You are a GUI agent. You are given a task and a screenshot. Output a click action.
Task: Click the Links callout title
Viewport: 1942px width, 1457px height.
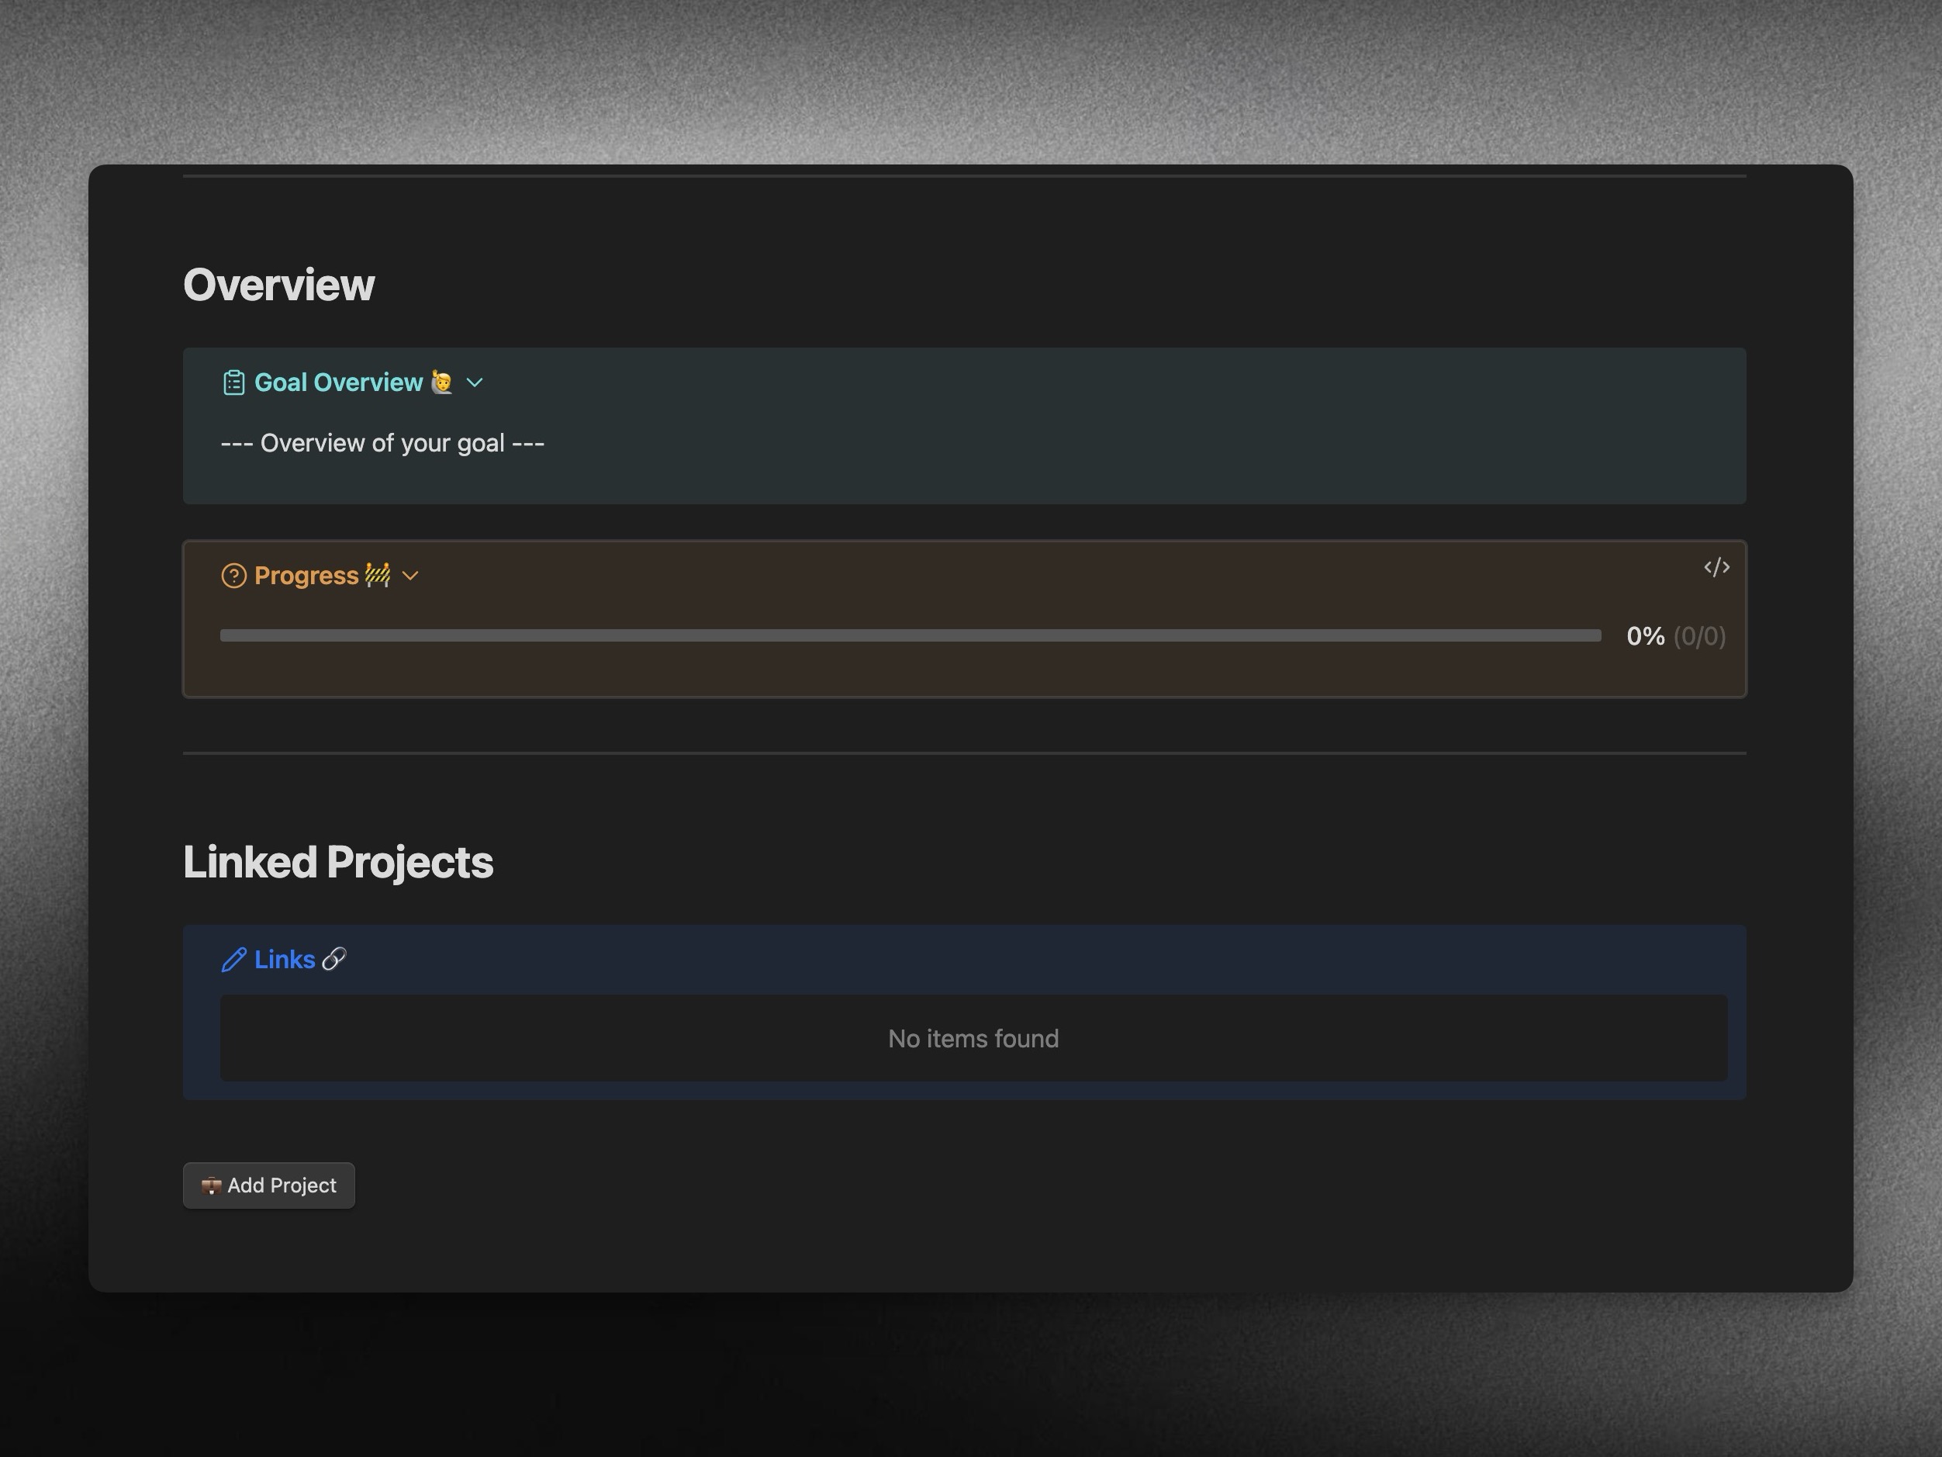coord(285,960)
